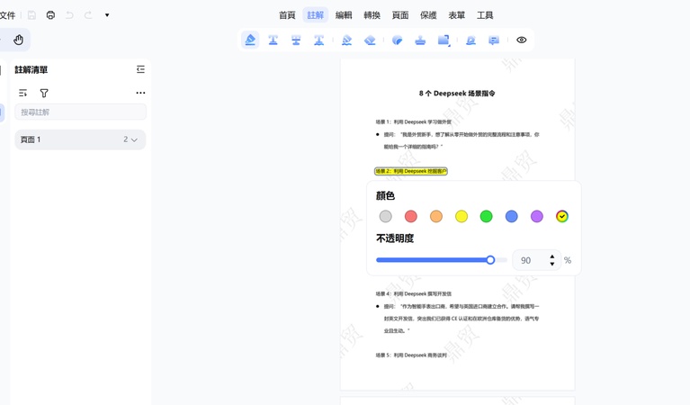Switch to the 註解 tab

pyautogui.click(x=316, y=15)
